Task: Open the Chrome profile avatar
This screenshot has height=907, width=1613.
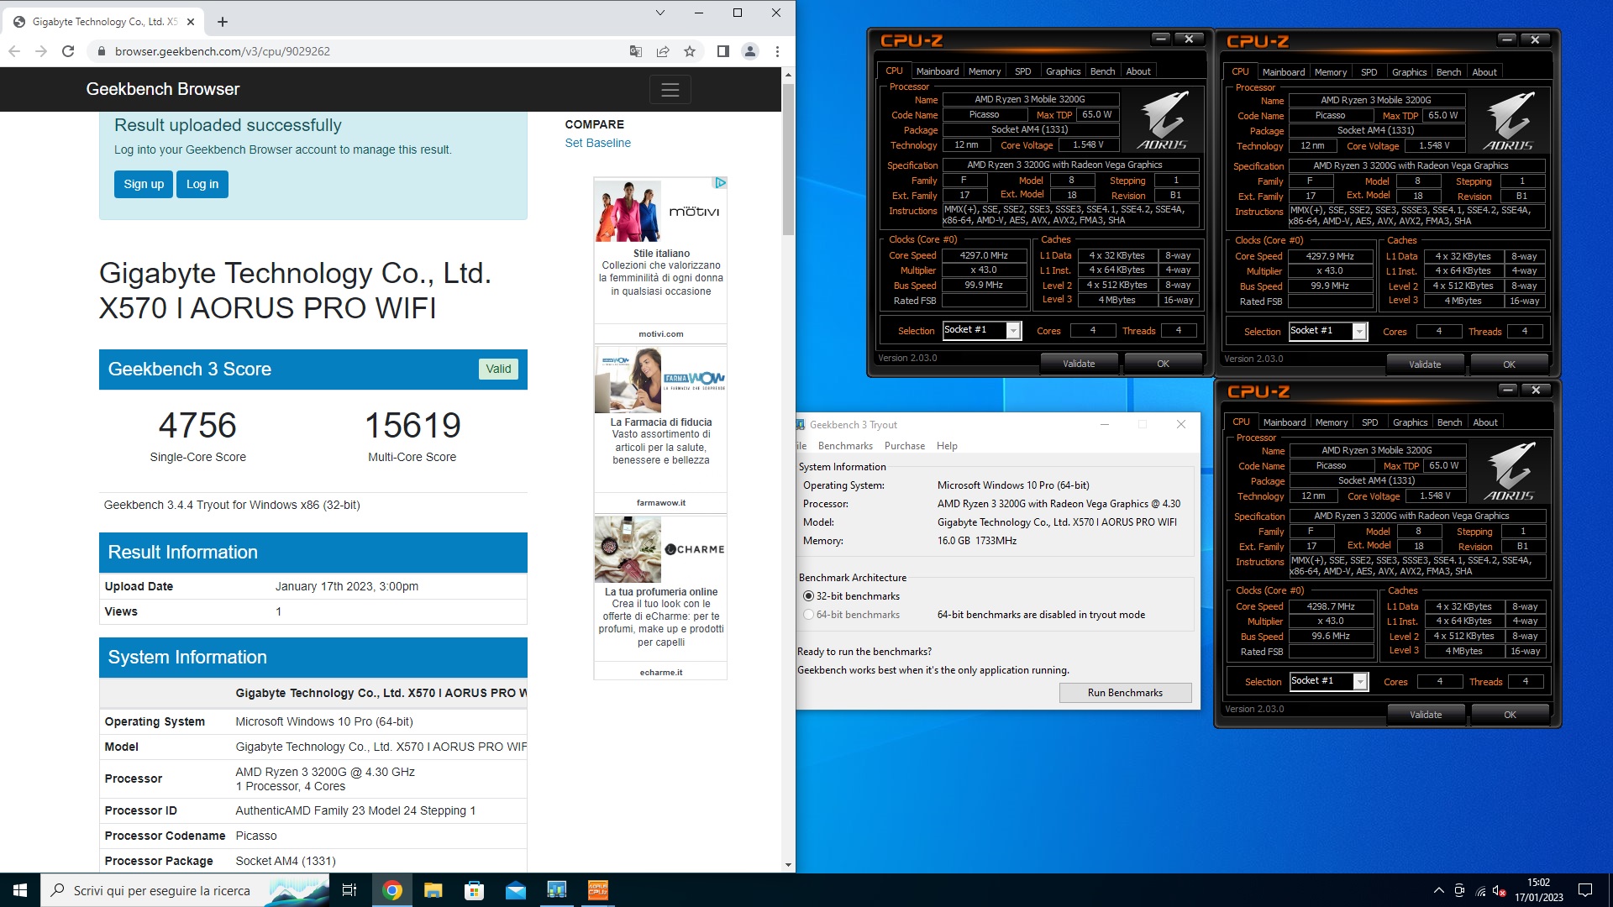Action: [750, 51]
